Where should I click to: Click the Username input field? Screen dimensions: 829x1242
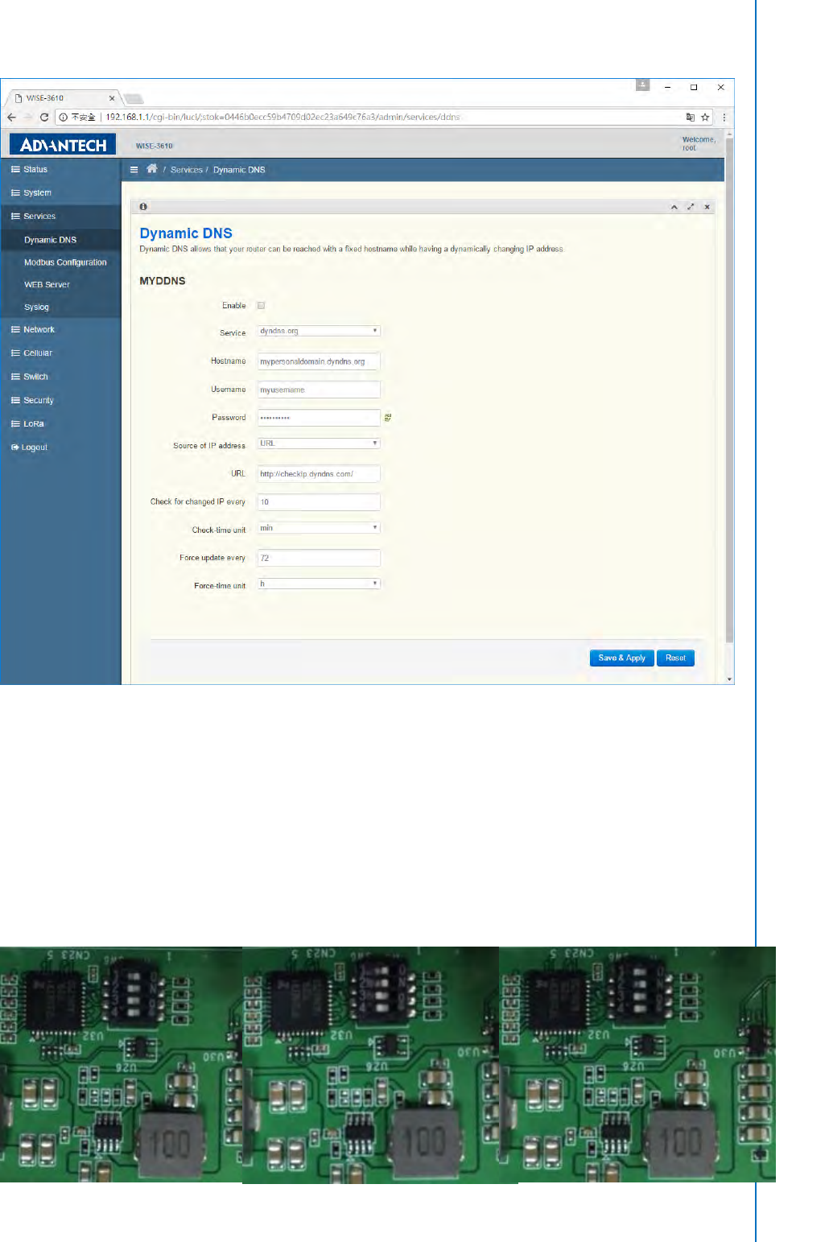click(319, 390)
